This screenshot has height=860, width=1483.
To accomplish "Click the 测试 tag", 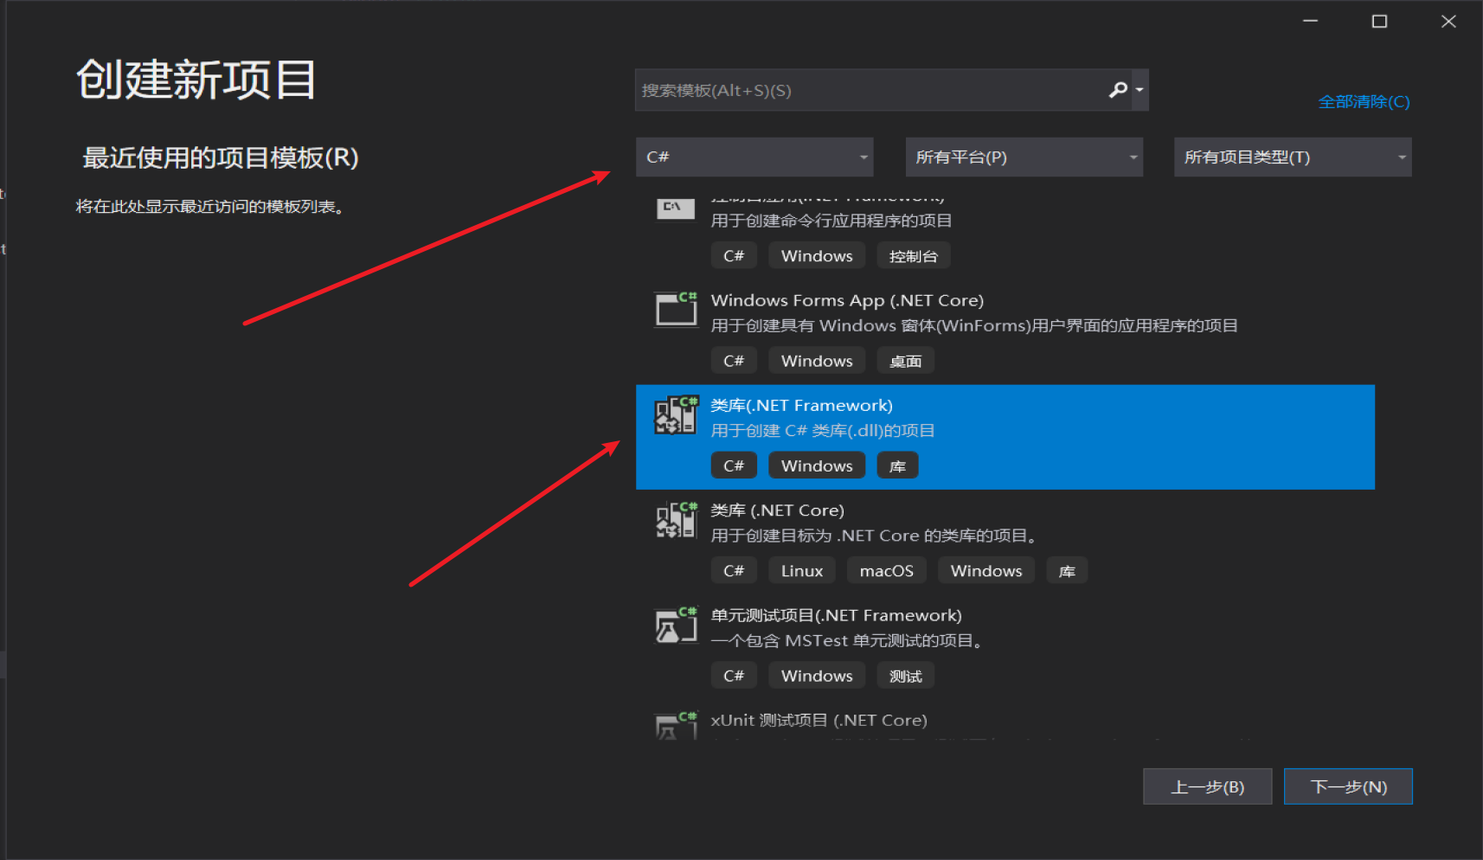I will point(906,676).
